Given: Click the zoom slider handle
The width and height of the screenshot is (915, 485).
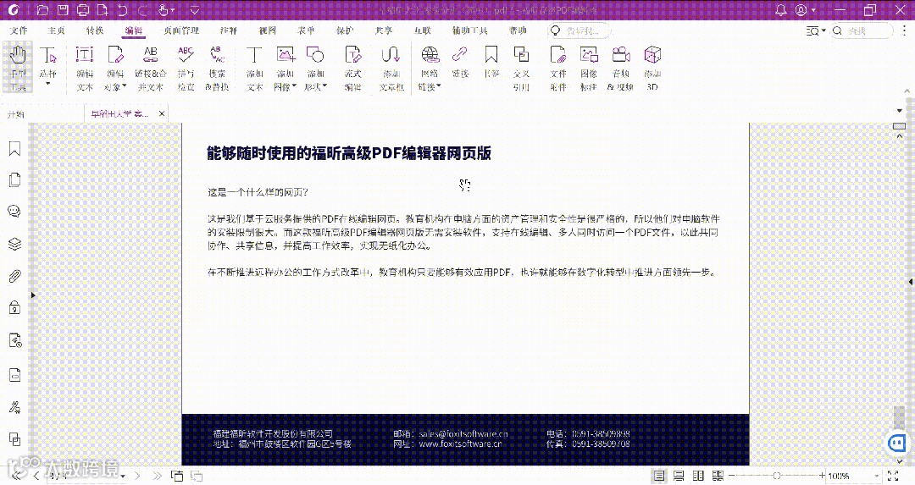Looking at the screenshot, I should point(777,476).
